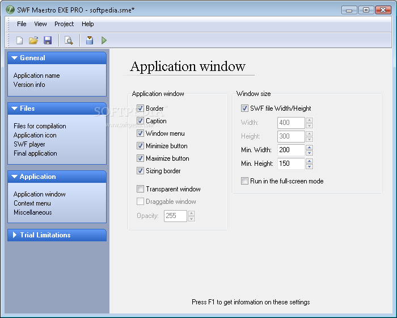Screen dimensions: 397x318
Task: Run the application with green play icon
Action: (104, 40)
